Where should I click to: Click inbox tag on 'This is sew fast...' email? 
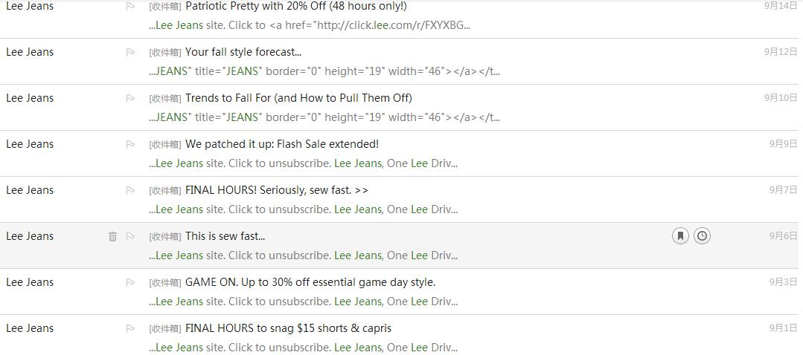(165, 236)
